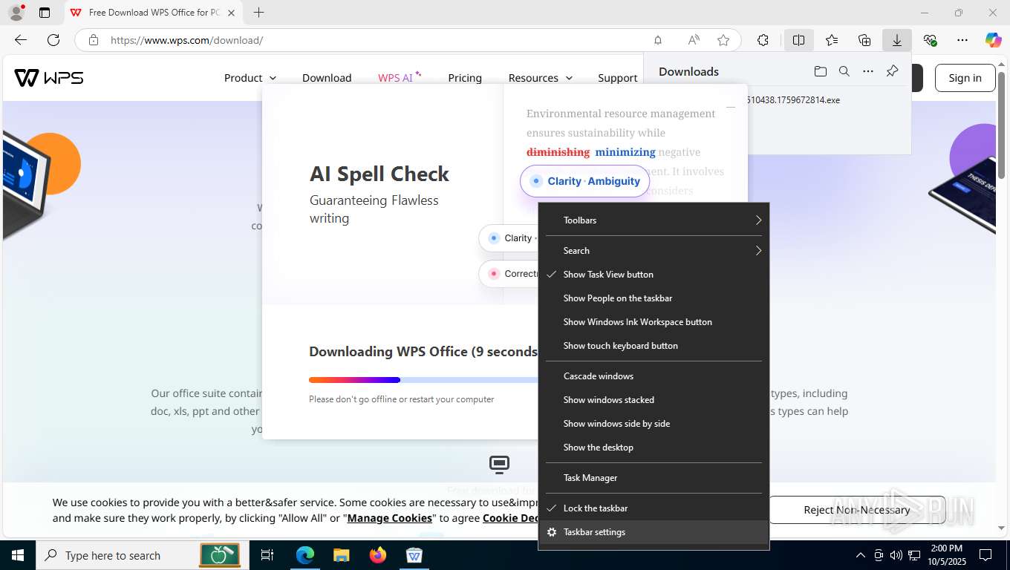
Task: Open the Support nav link
Action: coord(618,78)
